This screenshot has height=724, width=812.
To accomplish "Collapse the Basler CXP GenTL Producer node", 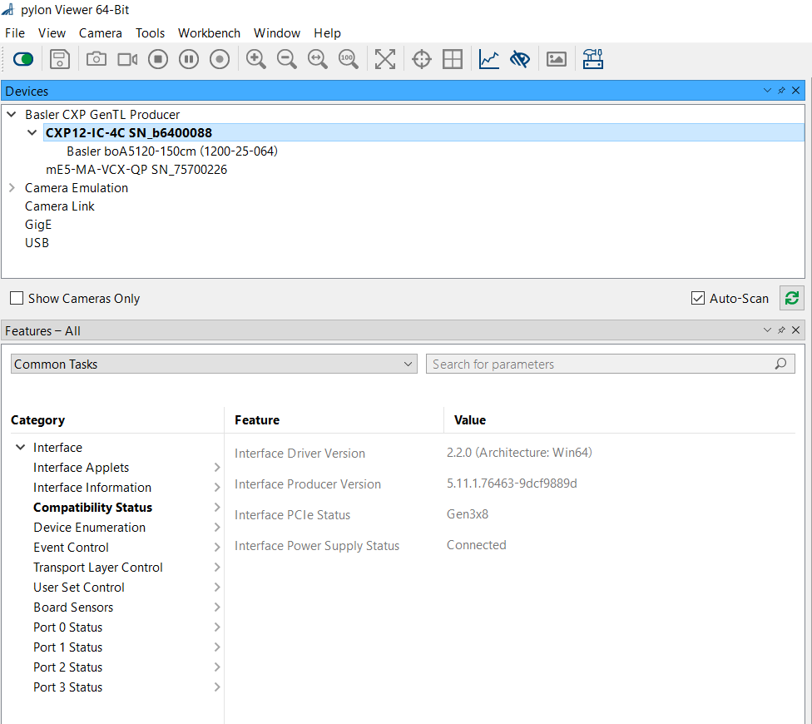I will pyautogui.click(x=12, y=115).
